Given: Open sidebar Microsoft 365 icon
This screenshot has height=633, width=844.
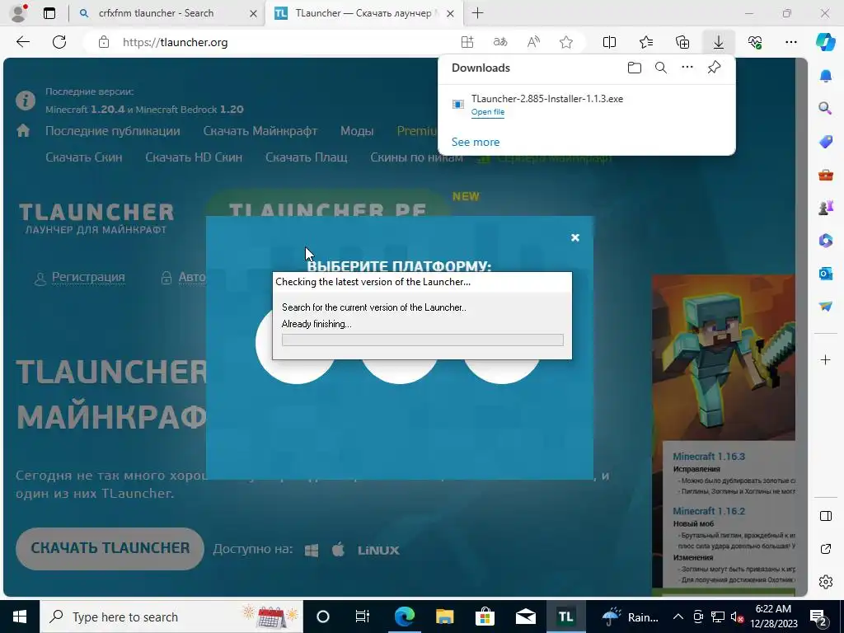Looking at the screenshot, I should tap(826, 240).
